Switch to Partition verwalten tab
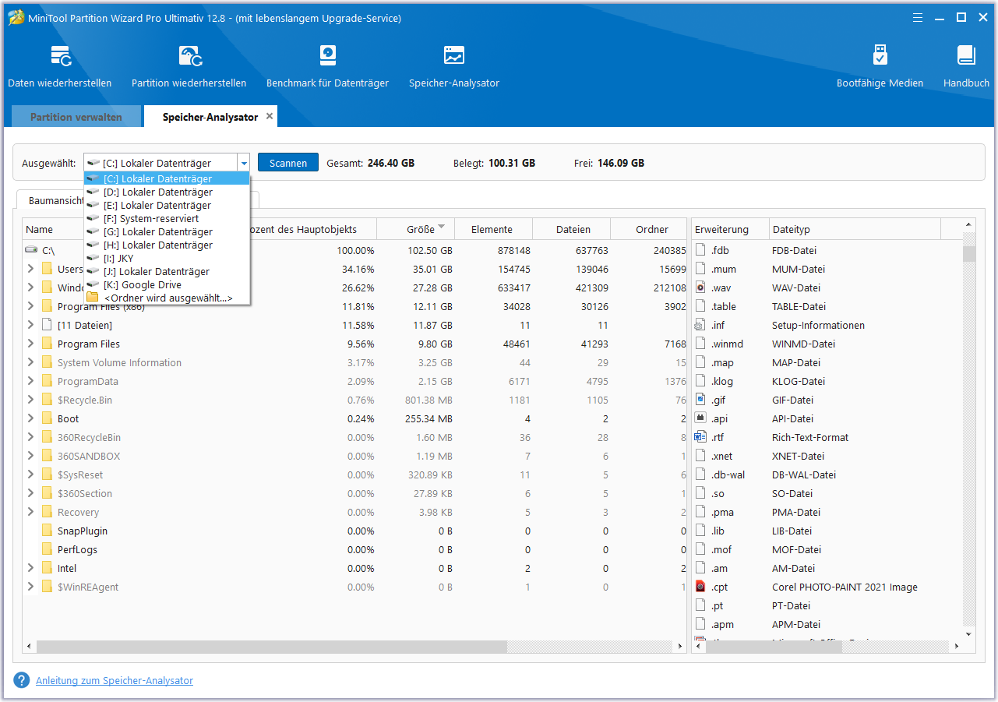Viewport: 998px width, 702px height. pyautogui.click(x=76, y=117)
